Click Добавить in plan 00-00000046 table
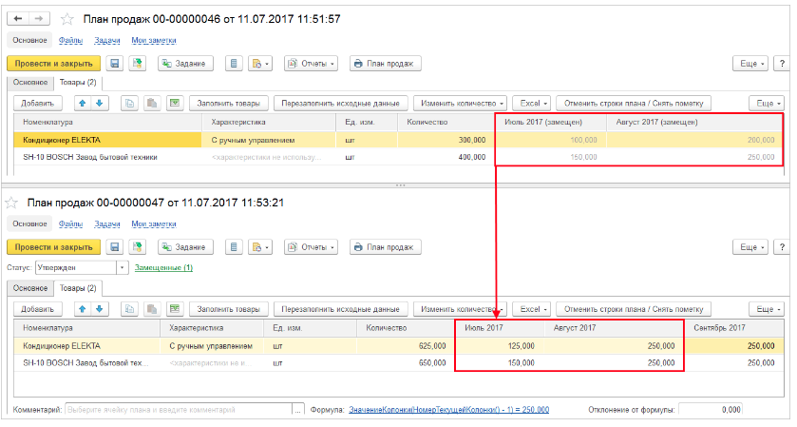797x427 pixels. pyautogui.click(x=37, y=104)
